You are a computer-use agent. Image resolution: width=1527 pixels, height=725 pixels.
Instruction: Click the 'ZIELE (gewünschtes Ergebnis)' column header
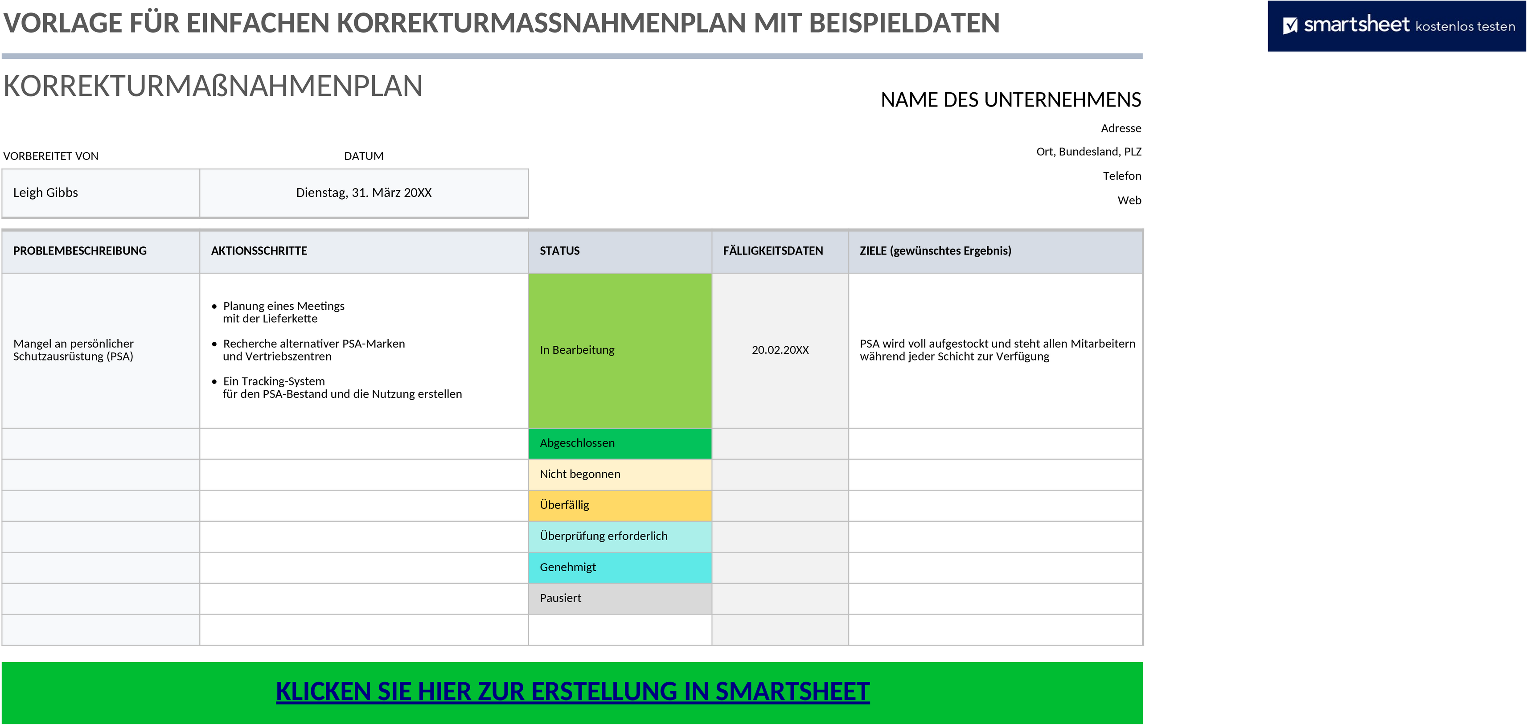tap(995, 251)
